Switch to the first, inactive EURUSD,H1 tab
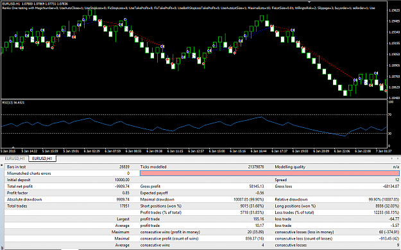The height and width of the screenshot is (250, 401). [15, 159]
